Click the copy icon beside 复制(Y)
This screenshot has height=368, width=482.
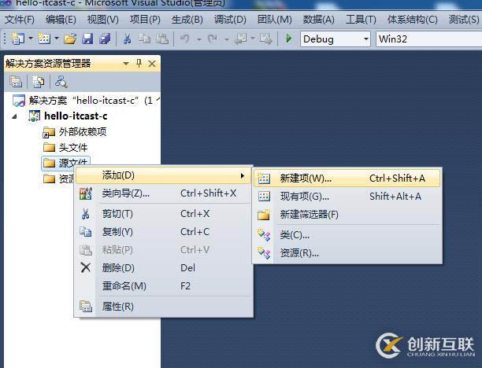[86, 232]
